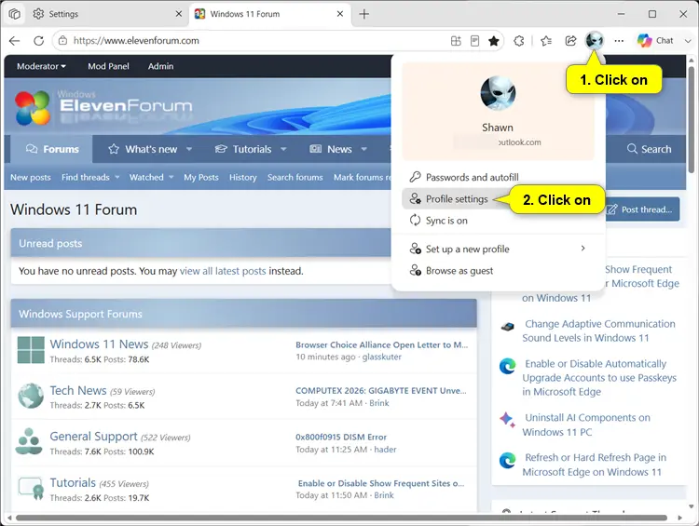
Task: Close the Settings tab
Action: 179,14
